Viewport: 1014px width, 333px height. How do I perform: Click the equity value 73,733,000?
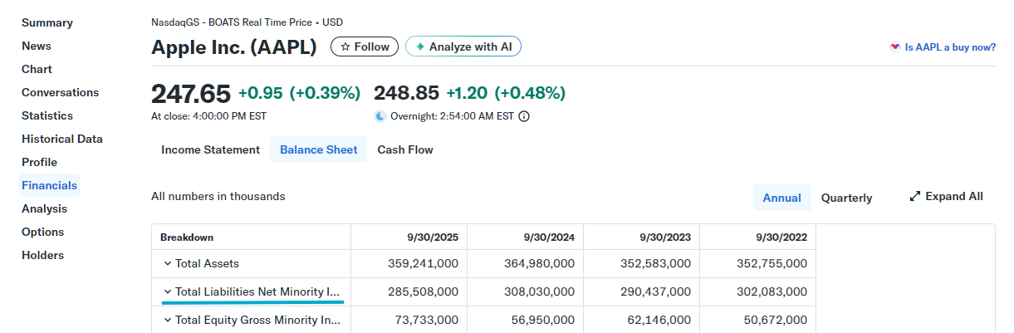pos(426,320)
